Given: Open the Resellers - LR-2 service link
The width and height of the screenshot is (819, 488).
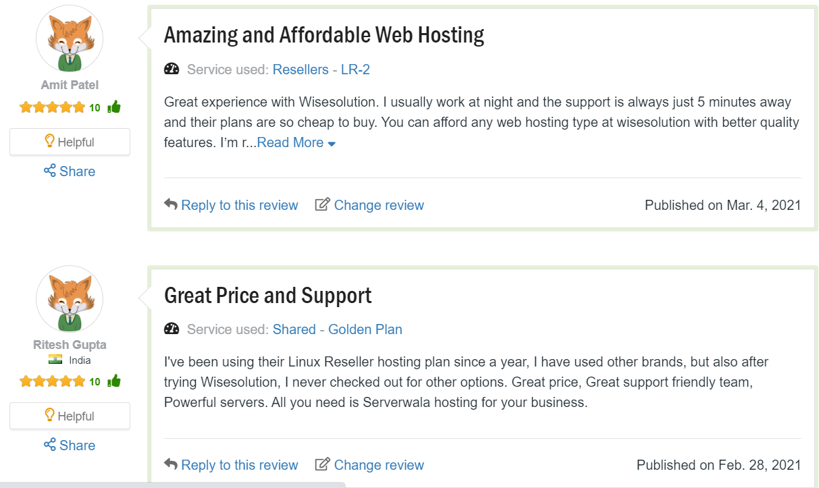Looking at the screenshot, I should (321, 70).
